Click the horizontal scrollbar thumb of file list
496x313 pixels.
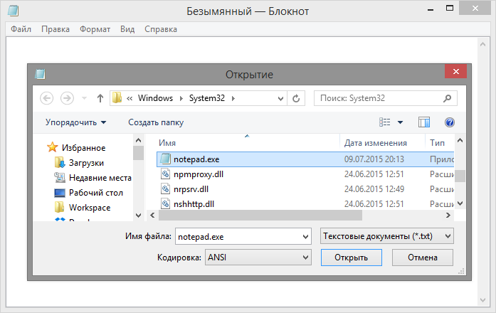260,216
